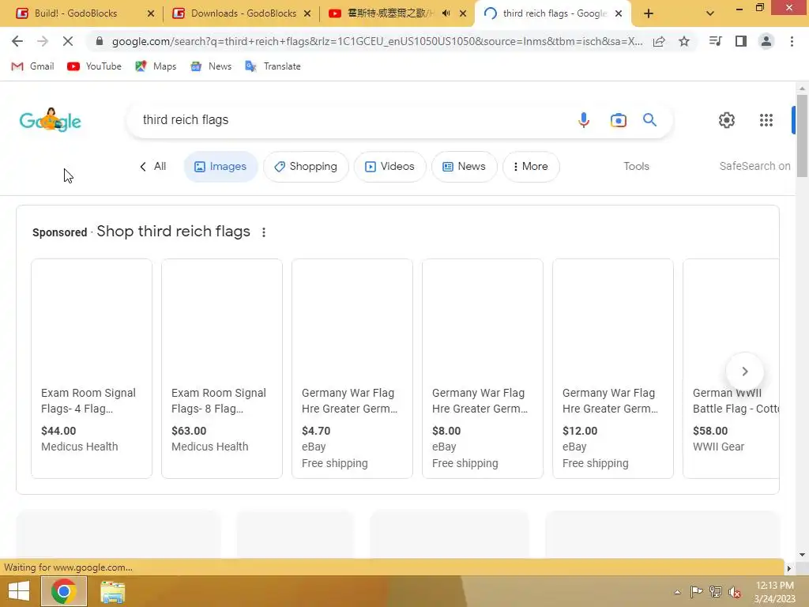
Task: Open the $4.70 eBay flag listing
Action: [x=352, y=368]
